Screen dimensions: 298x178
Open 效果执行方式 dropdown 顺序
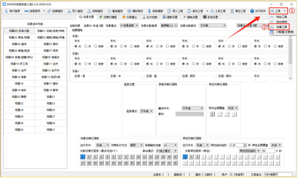(x=136, y=145)
